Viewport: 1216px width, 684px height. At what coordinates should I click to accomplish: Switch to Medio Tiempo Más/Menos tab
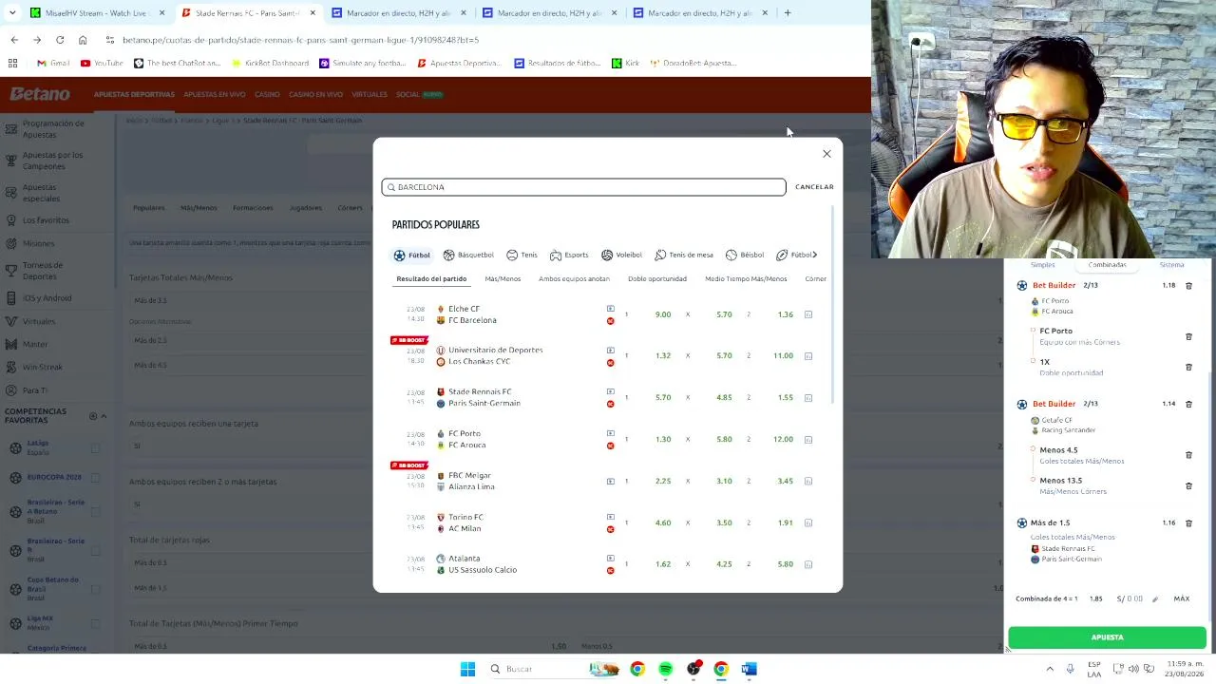click(x=746, y=279)
